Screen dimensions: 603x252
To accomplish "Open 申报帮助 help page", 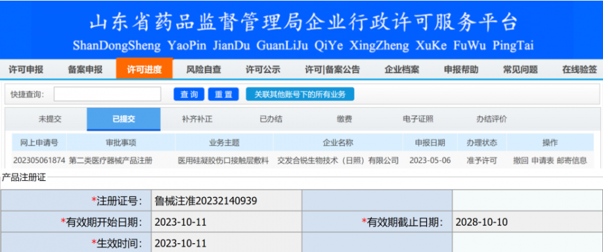I will coord(461,70).
